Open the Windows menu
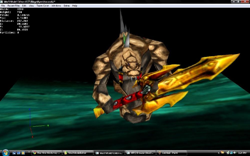Screen dimensions: 250x156 pos(56,6)
